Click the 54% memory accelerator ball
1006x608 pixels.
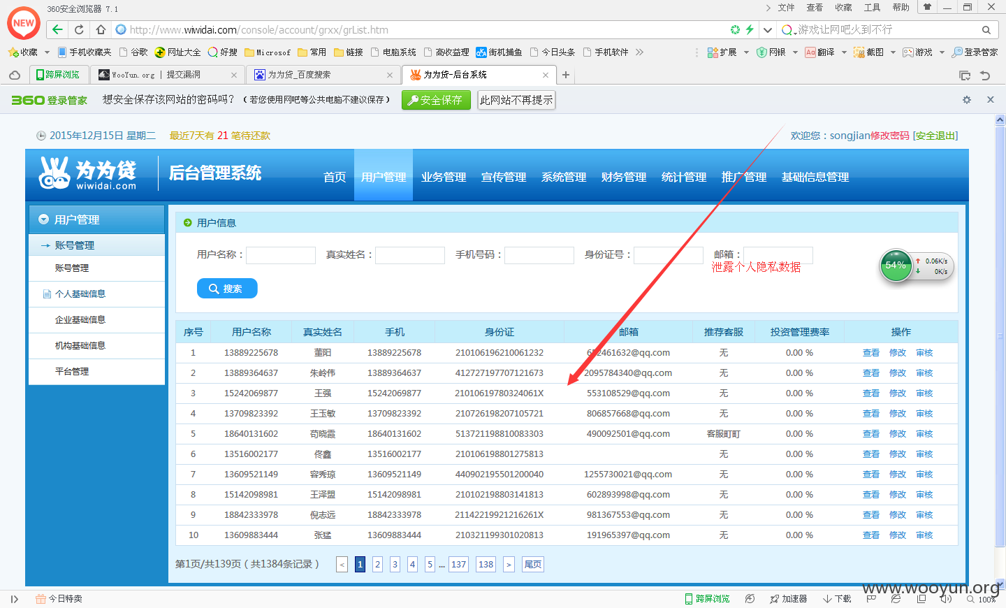896,266
